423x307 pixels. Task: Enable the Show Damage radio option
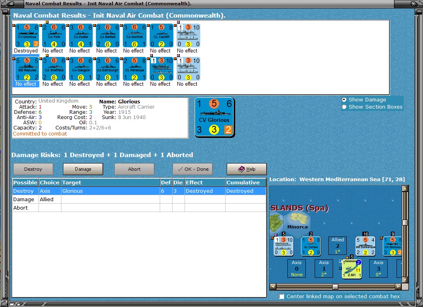pyautogui.click(x=344, y=100)
